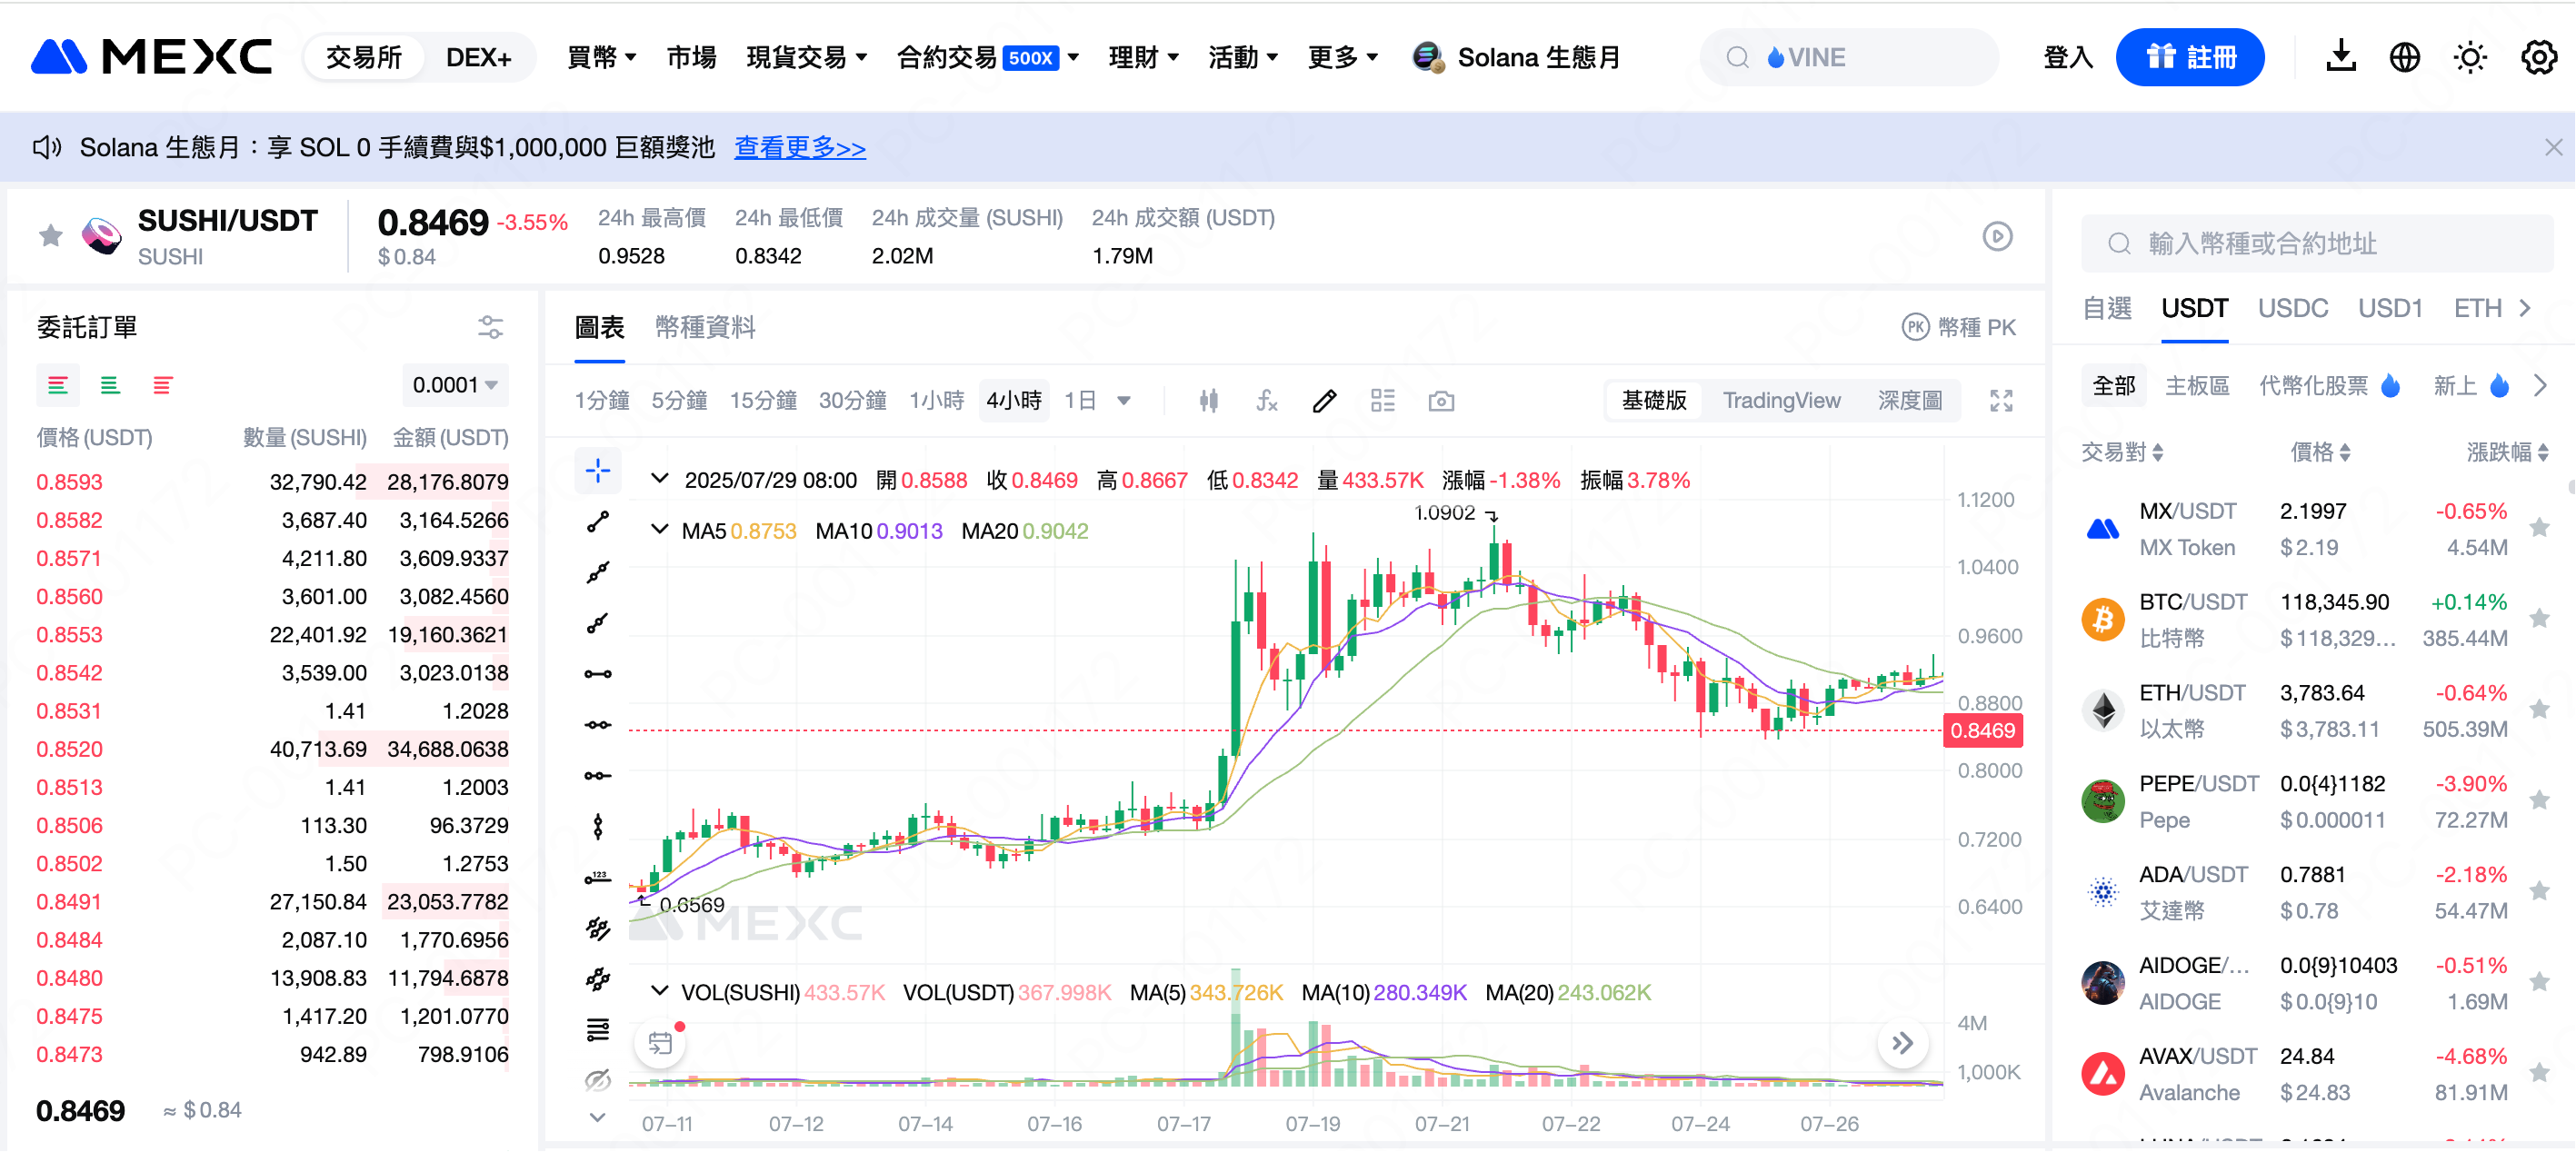Select the USDC market tab
The image size is (2576, 1152).
point(2292,308)
